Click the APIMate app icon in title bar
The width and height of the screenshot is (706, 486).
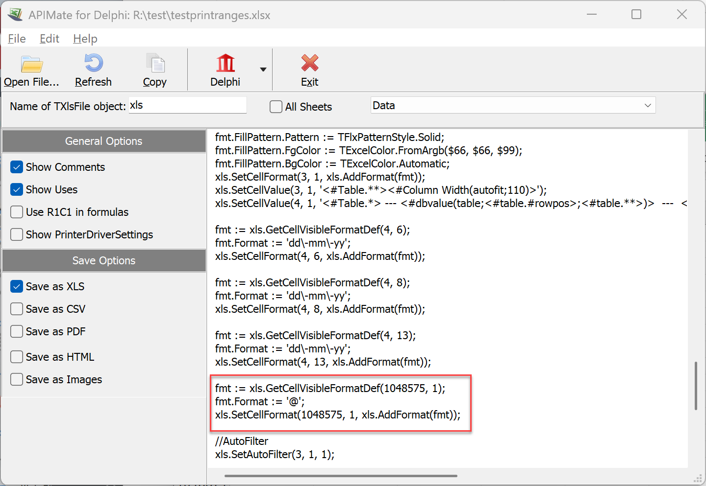pos(15,15)
